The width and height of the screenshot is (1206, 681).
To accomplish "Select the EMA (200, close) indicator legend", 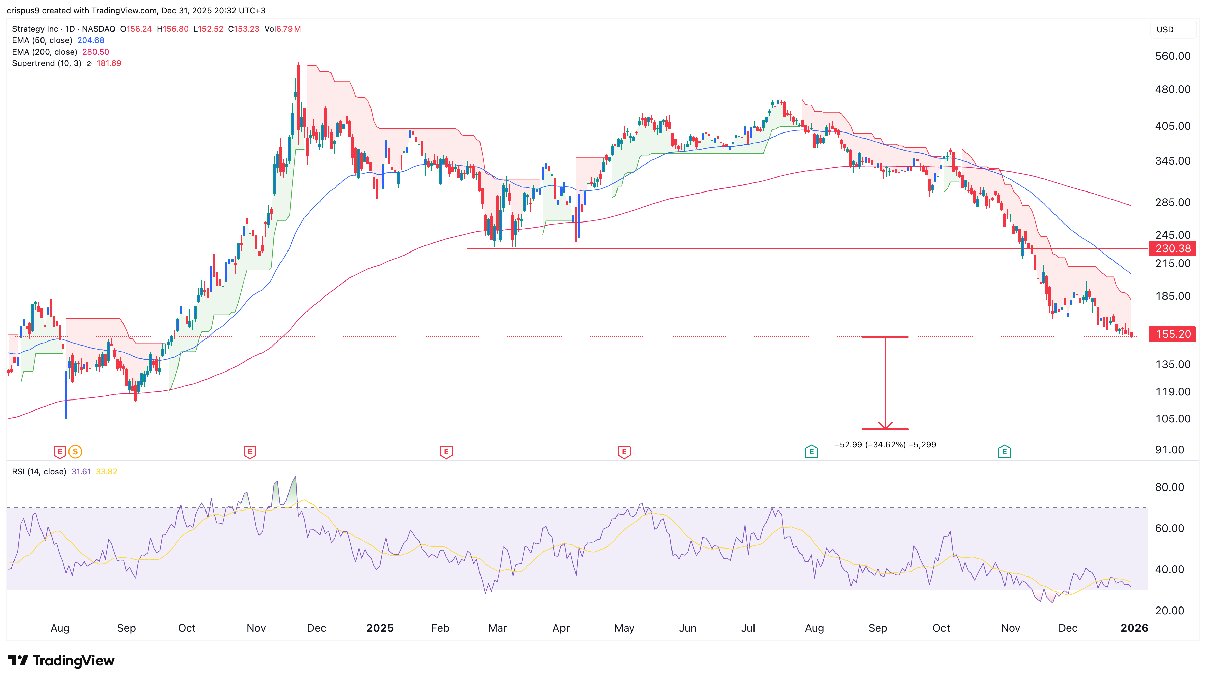I will (x=45, y=52).
